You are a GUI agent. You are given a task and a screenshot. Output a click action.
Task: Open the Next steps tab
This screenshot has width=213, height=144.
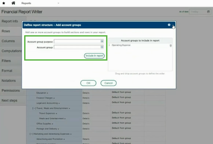(x=13, y=101)
